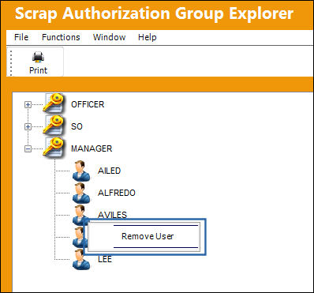314x293 pixels.
Task: Click the Print toolbar button
Action: pos(39,62)
